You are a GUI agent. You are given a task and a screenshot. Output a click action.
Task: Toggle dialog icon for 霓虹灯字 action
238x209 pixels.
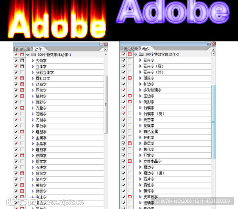[22, 78]
